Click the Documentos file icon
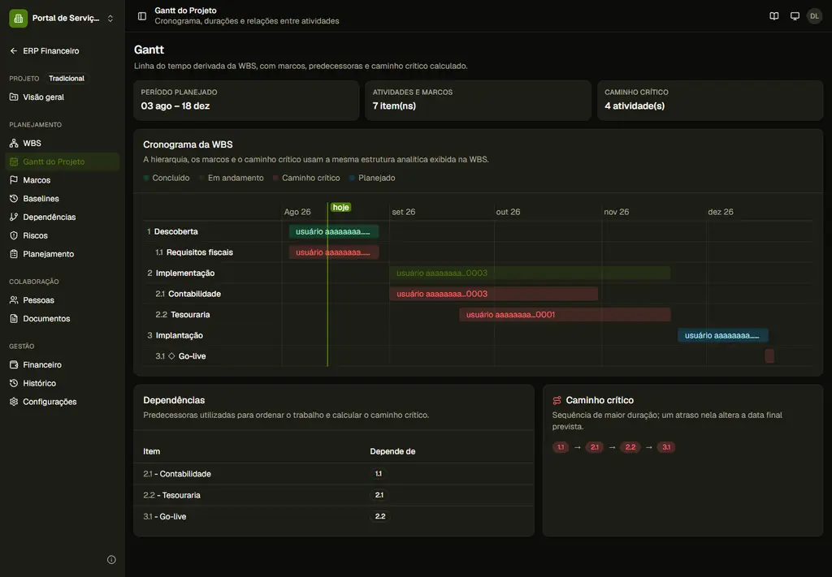832x577 pixels. click(x=14, y=318)
